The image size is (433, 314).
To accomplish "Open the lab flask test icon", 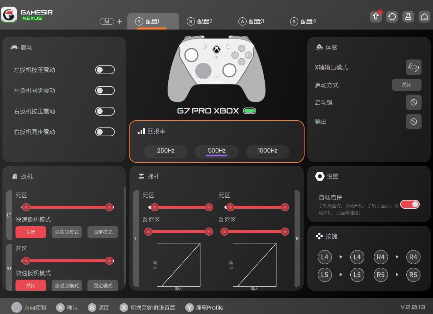I will [408, 17].
